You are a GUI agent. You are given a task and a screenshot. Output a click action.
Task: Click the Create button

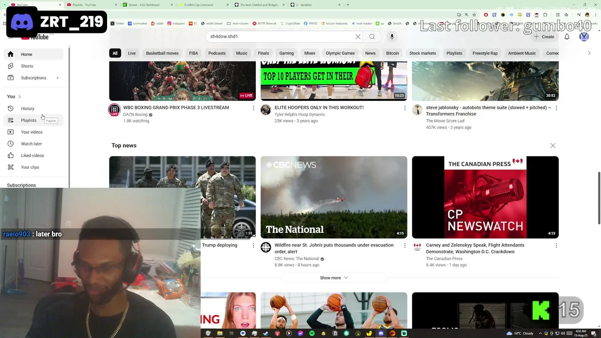click(544, 37)
